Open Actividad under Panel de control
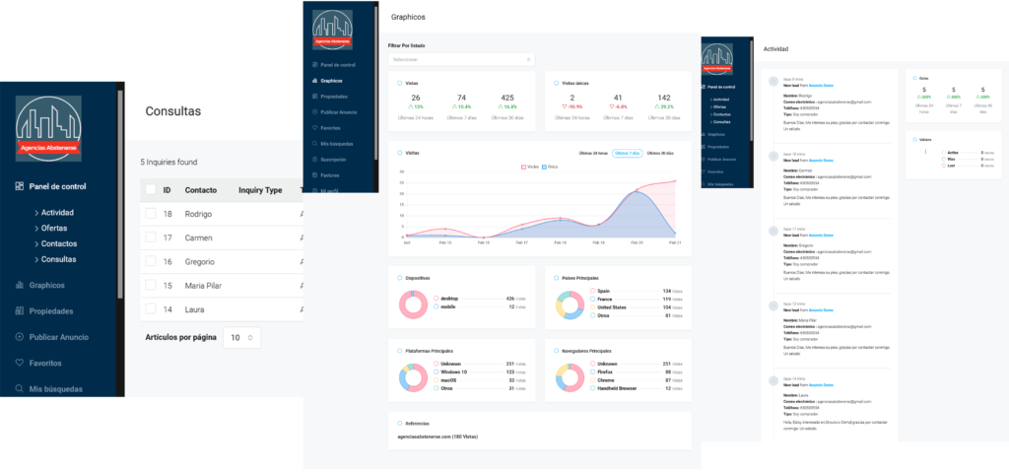The height and width of the screenshot is (473, 1009). point(55,212)
